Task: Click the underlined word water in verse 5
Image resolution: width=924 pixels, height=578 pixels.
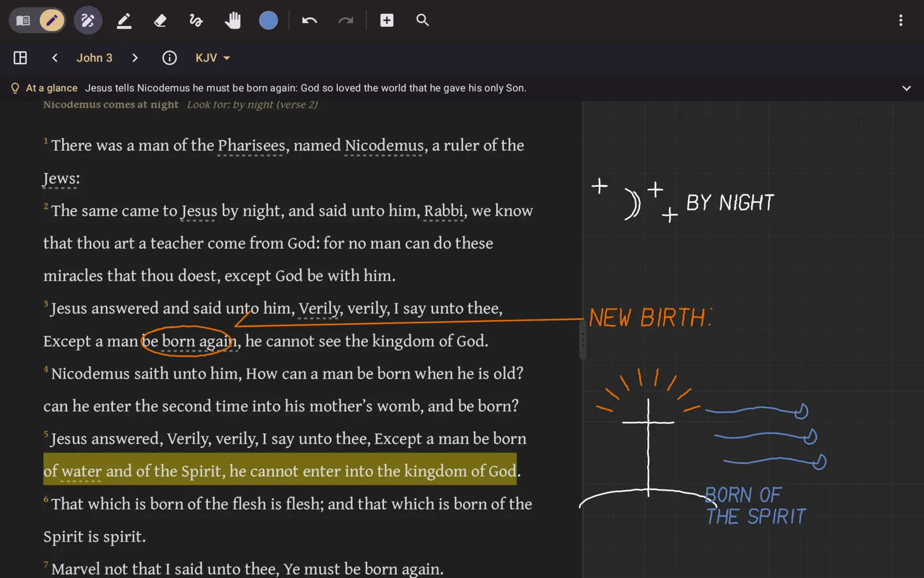Action: click(x=81, y=472)
